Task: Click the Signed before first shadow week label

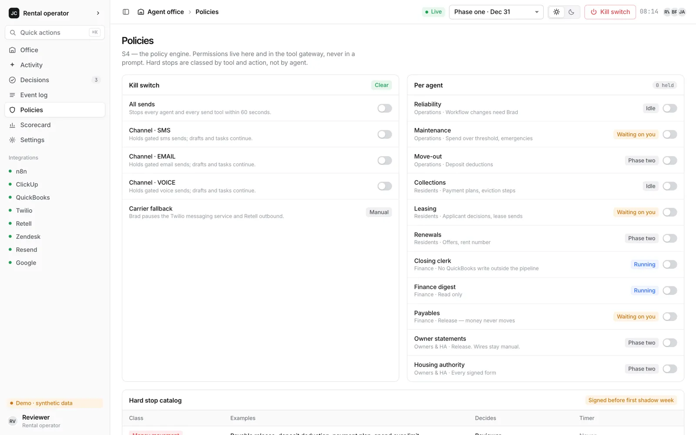Action: coord(631,400)
